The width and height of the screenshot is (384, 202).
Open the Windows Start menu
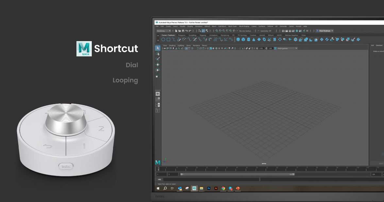[x=158, y=188]
